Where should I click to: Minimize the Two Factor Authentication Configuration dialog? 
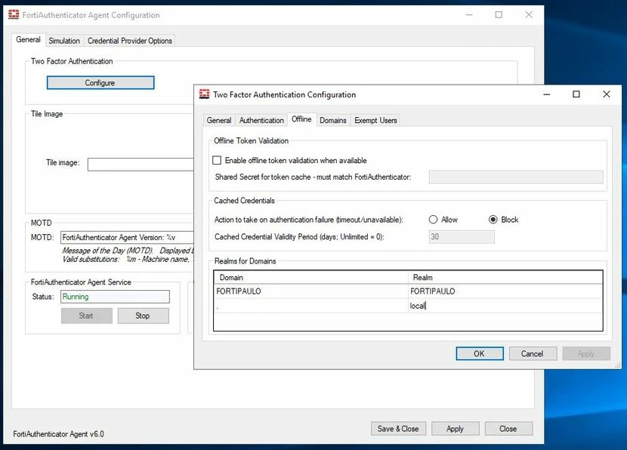pyautogui.click(x=547, y=94)
